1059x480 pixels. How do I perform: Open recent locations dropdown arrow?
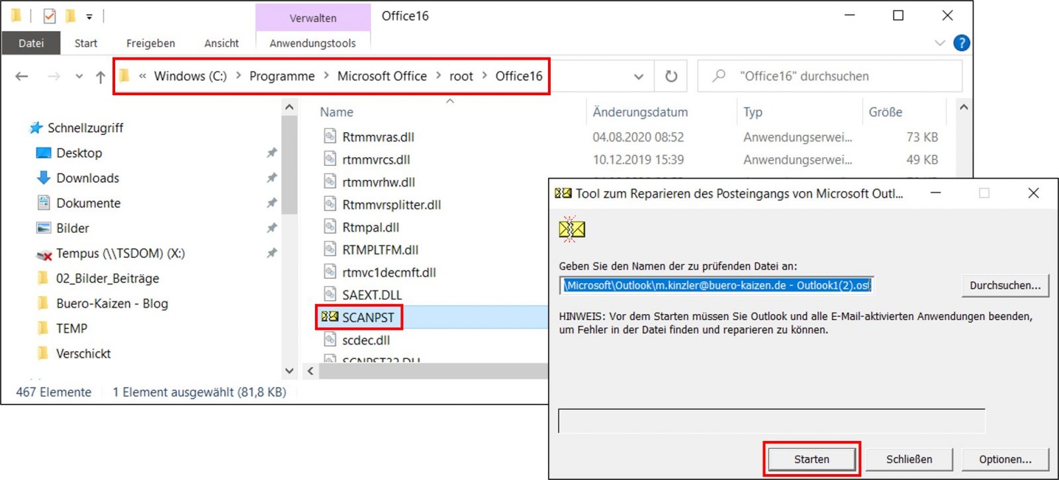[79, 76]
